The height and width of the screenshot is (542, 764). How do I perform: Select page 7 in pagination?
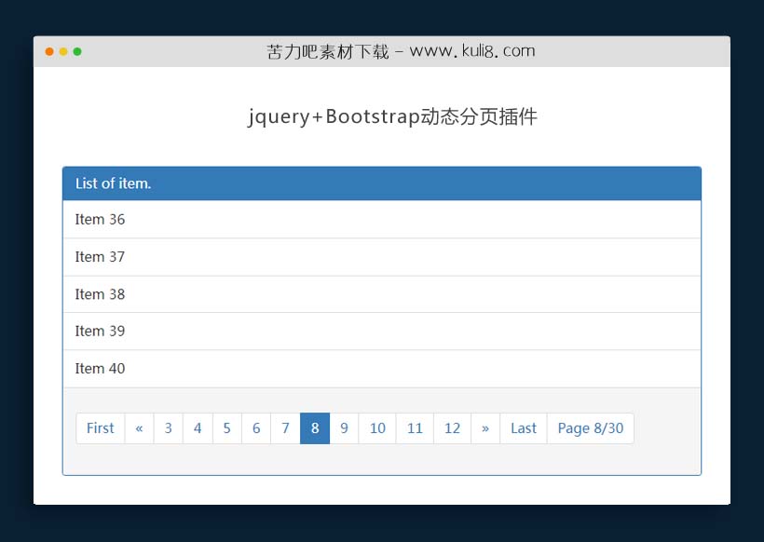tap(285, 428)
